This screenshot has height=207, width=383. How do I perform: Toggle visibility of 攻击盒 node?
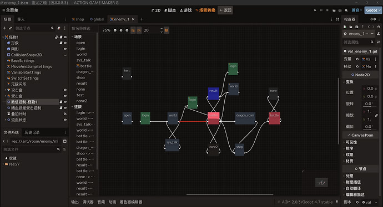tap(65, 90)
